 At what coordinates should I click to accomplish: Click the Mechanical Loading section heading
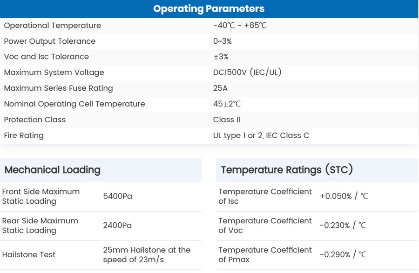53,170
